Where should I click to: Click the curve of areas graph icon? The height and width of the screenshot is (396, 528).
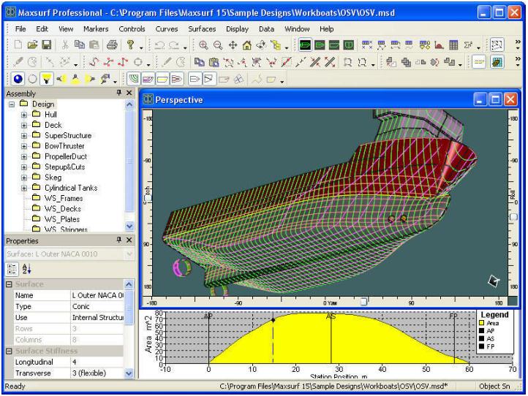click(438, 45)
